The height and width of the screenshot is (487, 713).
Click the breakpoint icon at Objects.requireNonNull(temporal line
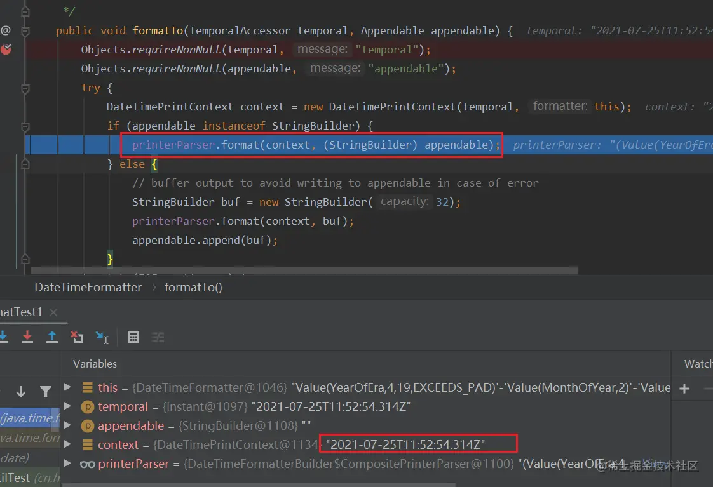click(x=6, y=49)
